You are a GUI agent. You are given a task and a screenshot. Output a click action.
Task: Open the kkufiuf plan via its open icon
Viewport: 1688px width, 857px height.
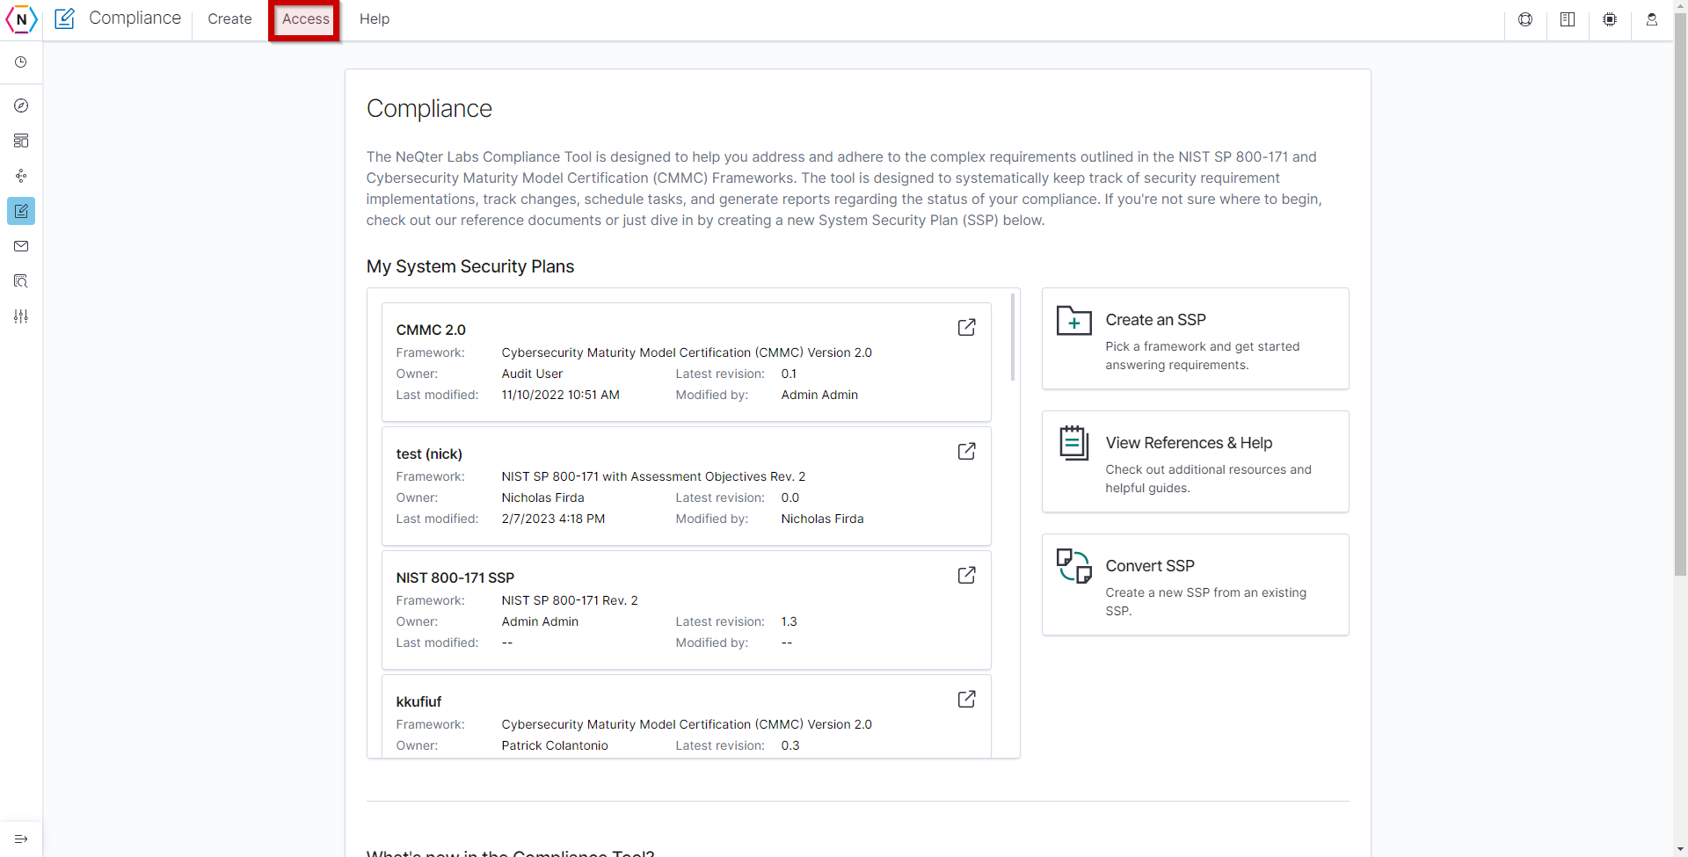click(966, 699)
